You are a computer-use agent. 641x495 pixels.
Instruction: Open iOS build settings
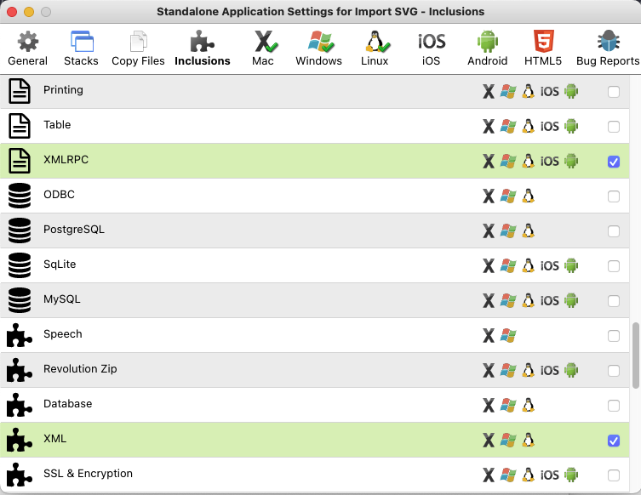click(x=432, y=48)
